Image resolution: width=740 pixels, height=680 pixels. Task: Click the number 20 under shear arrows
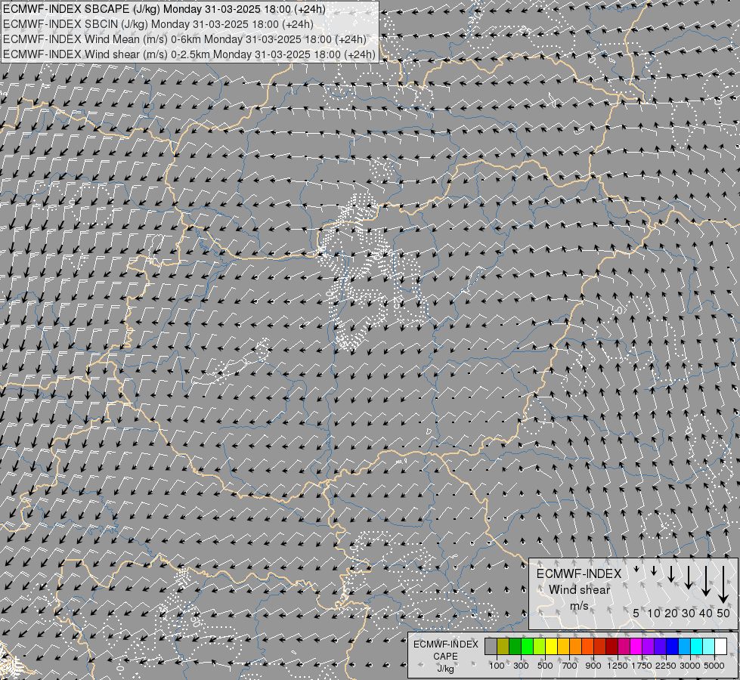(x=671, y=613)
